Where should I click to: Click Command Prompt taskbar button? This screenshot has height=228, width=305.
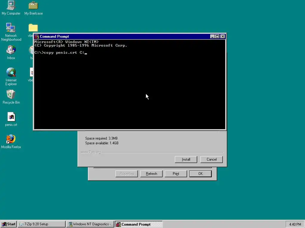coord(139,224)
